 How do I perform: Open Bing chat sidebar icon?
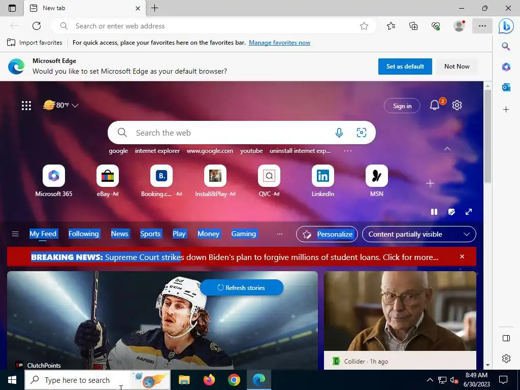coord(506,26)
